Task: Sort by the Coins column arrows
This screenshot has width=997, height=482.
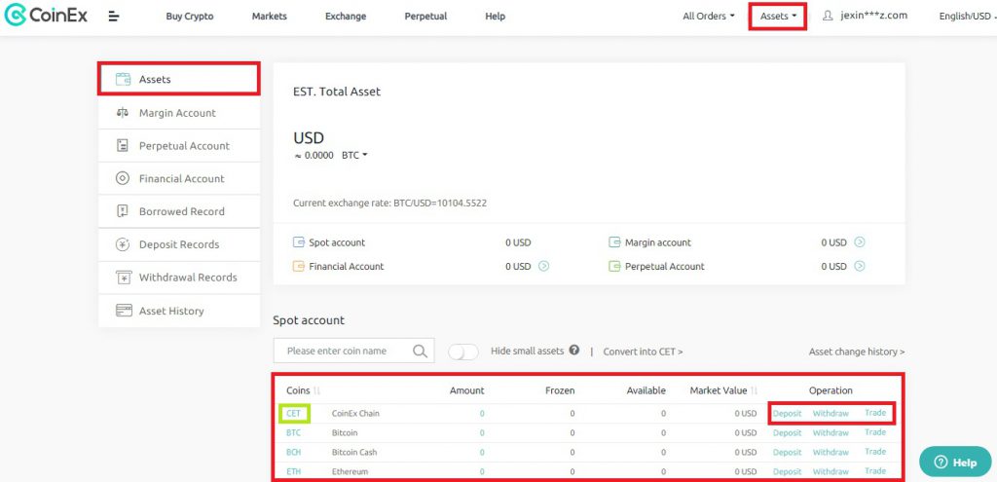Action: tap(316, 390)
